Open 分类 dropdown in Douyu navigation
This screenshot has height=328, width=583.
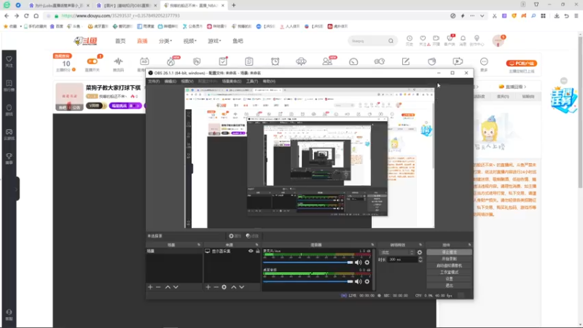pos(165,41)
